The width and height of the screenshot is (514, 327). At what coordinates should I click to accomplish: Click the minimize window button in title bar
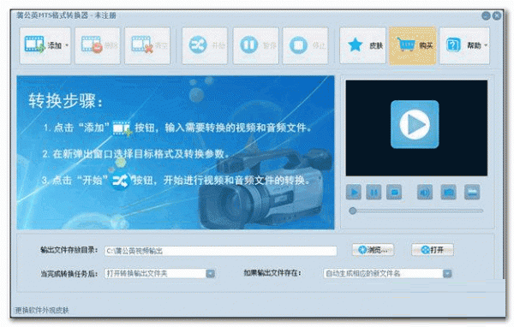click(x=486, y=15)
